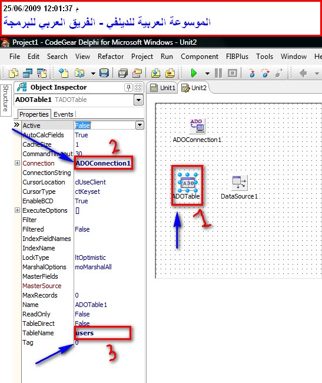Screen dimensions: 322x383
Task: Select the ADOTable component on the form
Action: (x=188, y=183)
